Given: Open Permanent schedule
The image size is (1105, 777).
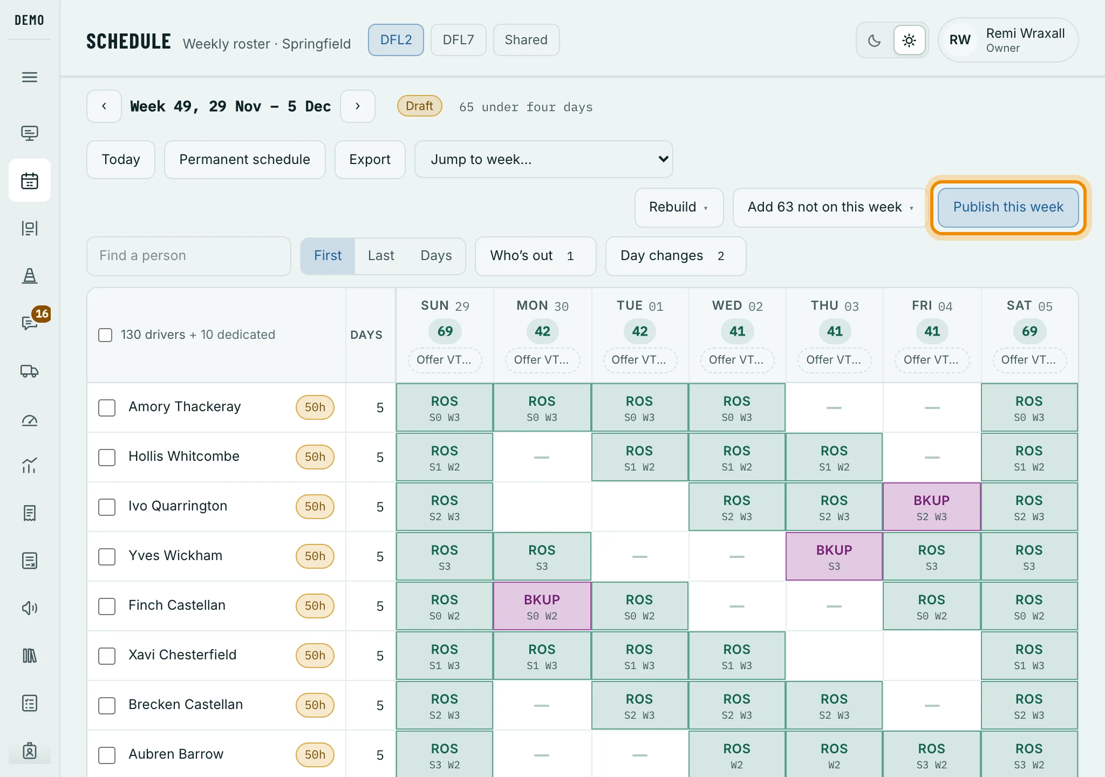Looking at the screenshot, I should [245, 159].
